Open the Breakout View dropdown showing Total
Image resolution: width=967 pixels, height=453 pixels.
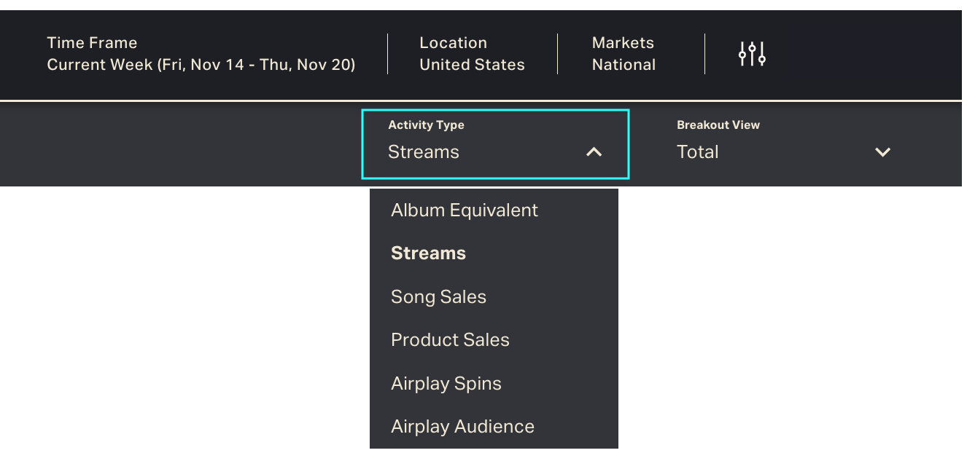[x=784, y=144]
